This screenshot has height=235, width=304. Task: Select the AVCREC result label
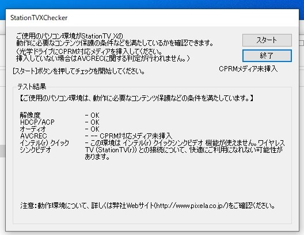[x=33, y=136]
